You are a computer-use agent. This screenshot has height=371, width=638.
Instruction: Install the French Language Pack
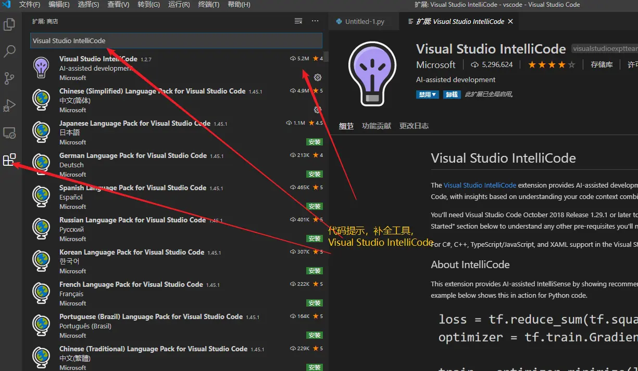315,303
